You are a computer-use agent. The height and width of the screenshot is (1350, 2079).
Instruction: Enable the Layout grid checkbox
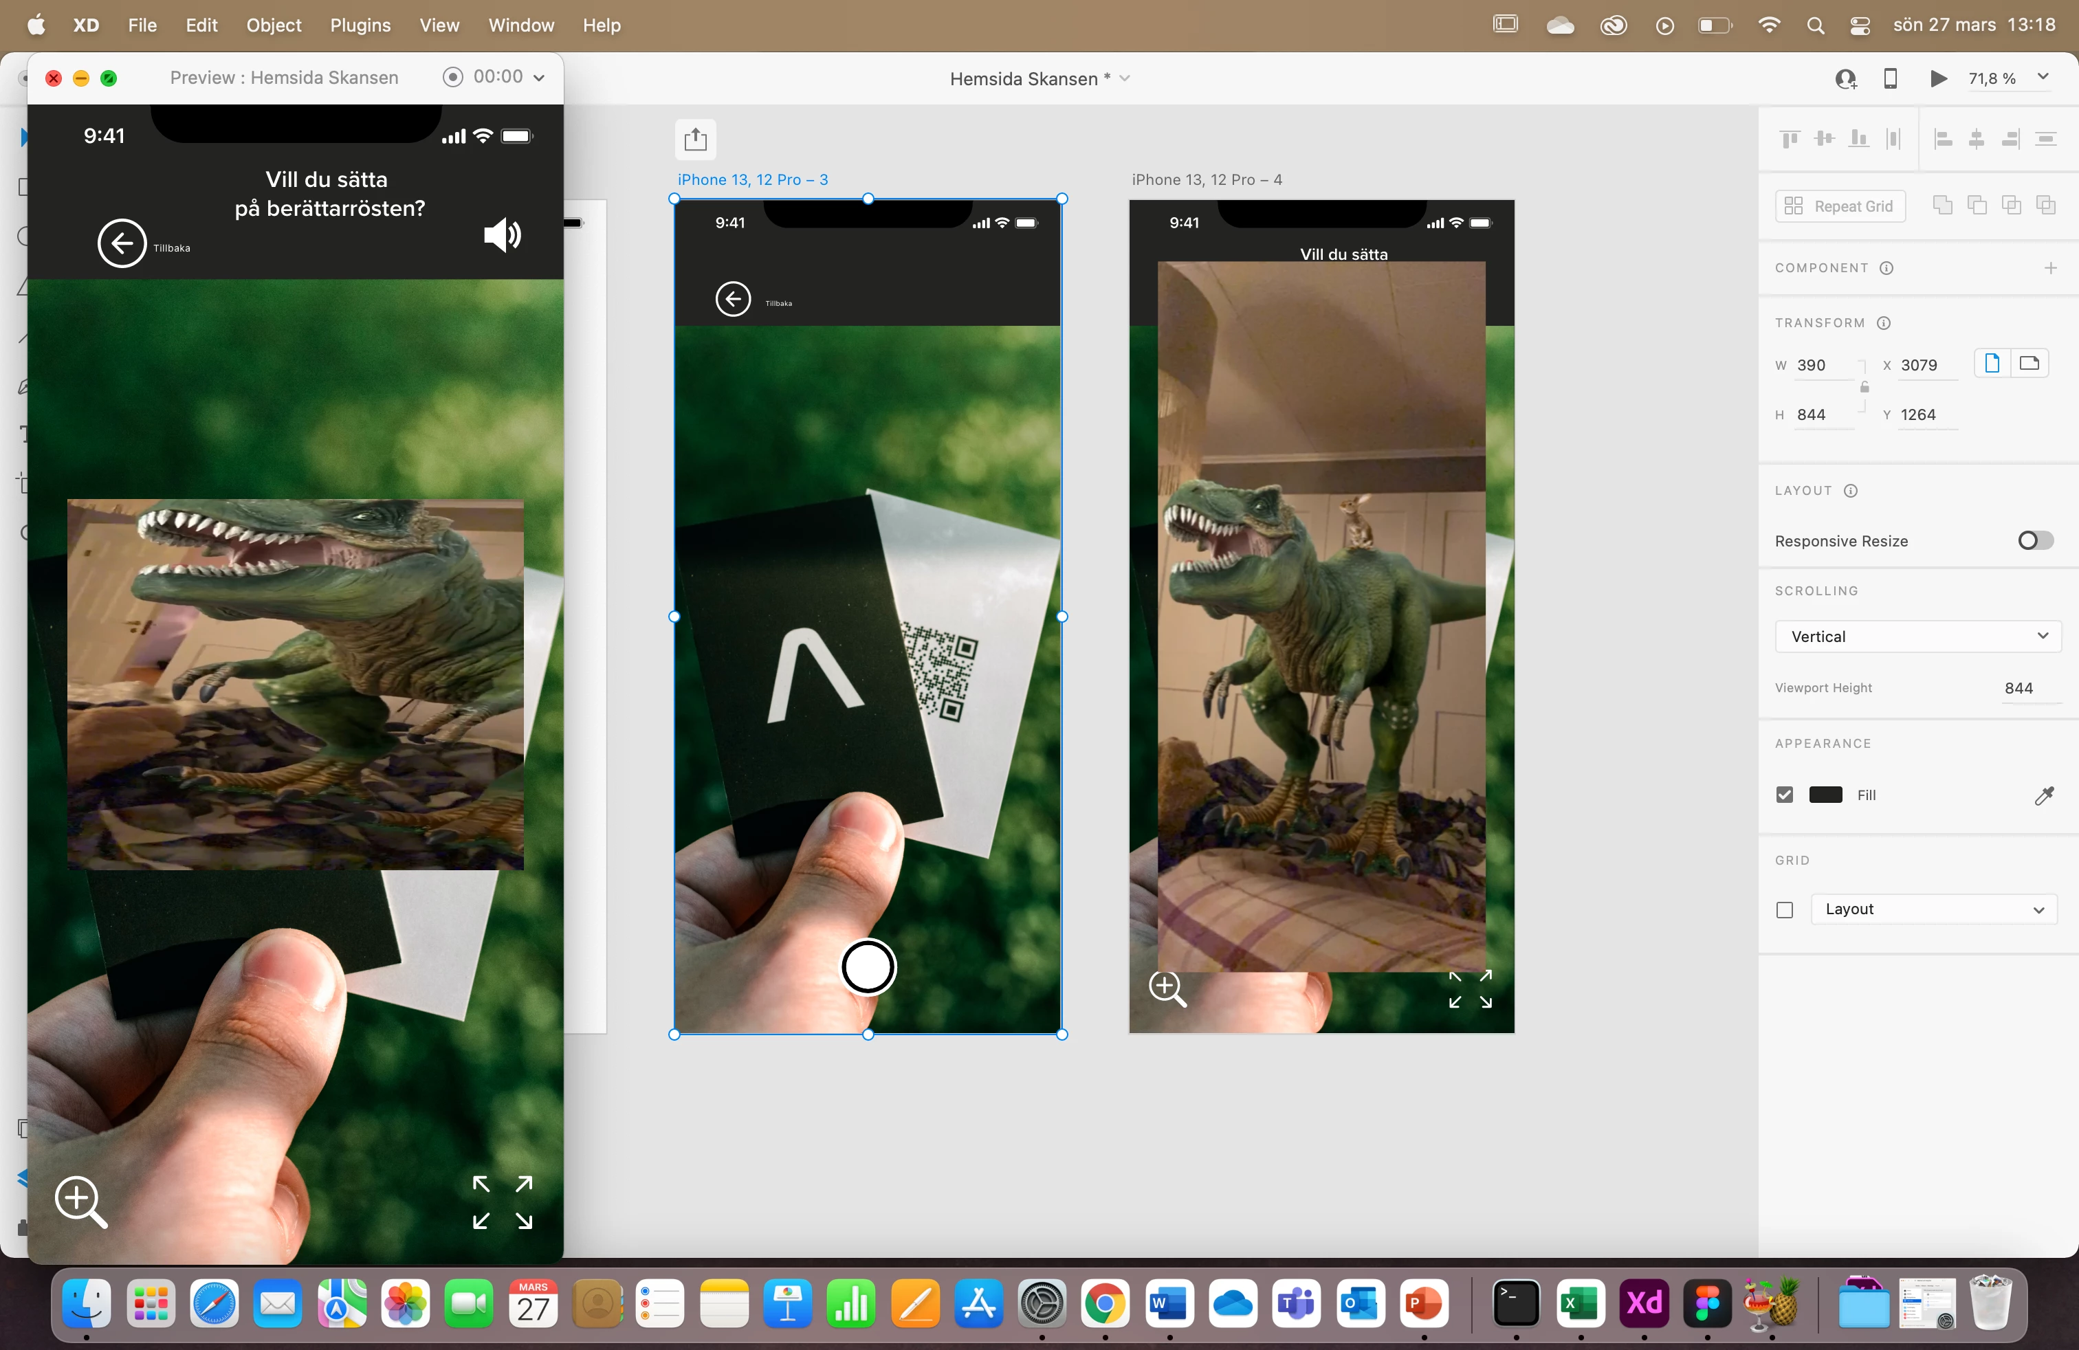[1785, 910]
